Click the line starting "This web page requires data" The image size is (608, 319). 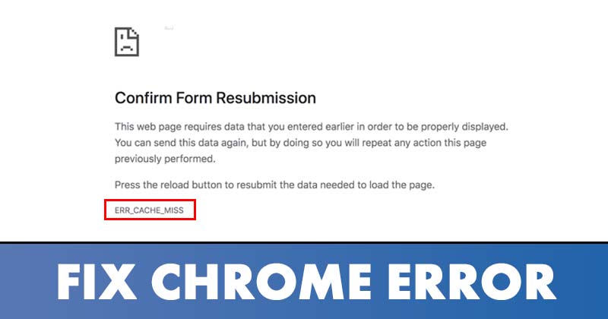(x=312, y=127)
